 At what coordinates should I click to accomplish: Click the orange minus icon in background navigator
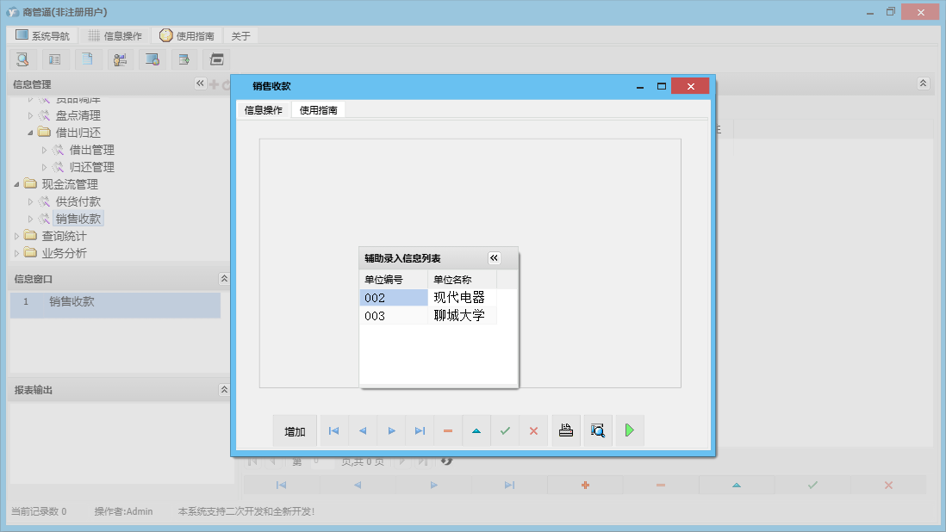[x=661, y=485]
